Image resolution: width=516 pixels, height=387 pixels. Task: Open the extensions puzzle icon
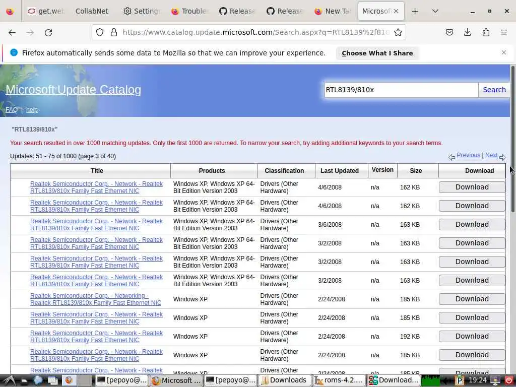point(486,32)
